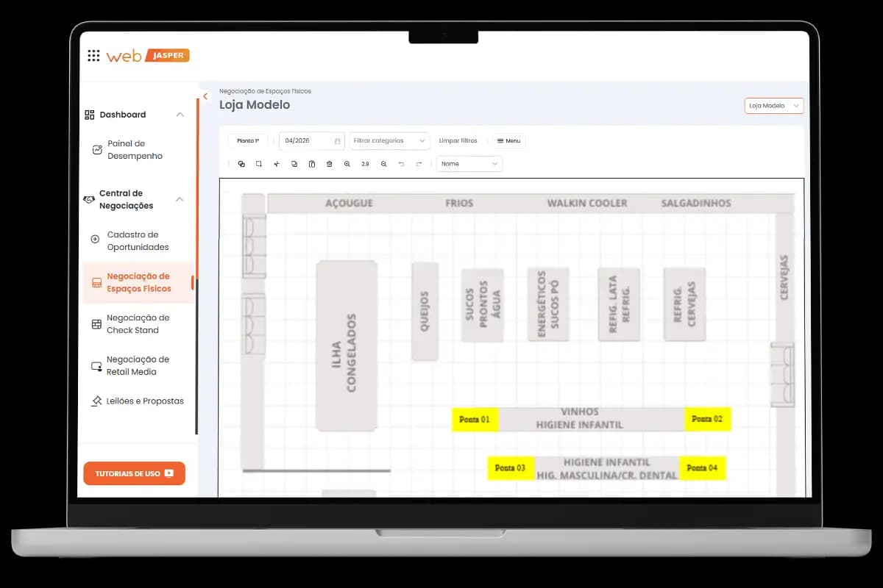Click the Negociação de Espaços Físicos icon
The width and height of the screenshot is (883, 588).
pos(96,283)
